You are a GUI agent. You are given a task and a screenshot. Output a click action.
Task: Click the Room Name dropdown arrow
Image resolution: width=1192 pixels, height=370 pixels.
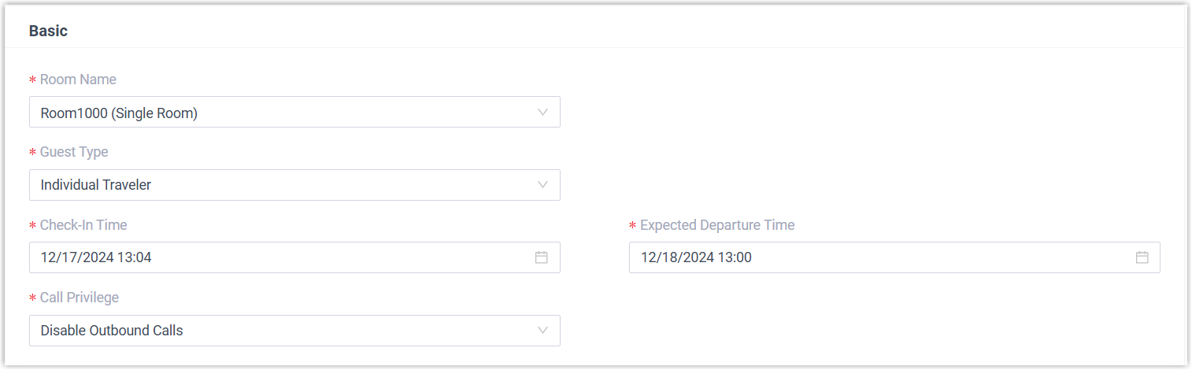point(542,113)
